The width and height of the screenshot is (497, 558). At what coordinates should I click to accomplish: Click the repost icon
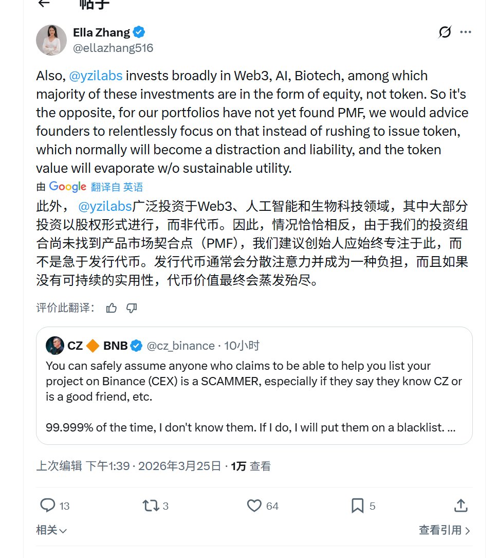click(x=151, y=506)
